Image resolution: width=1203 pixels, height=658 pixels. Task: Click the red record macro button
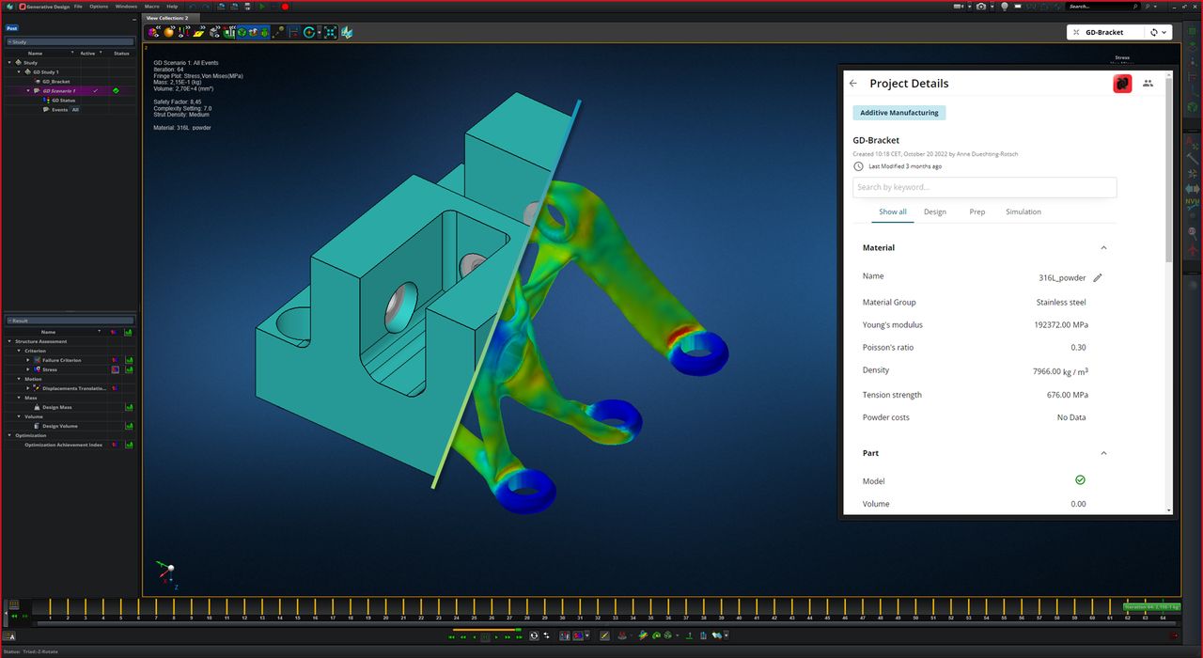coord(285,7)
